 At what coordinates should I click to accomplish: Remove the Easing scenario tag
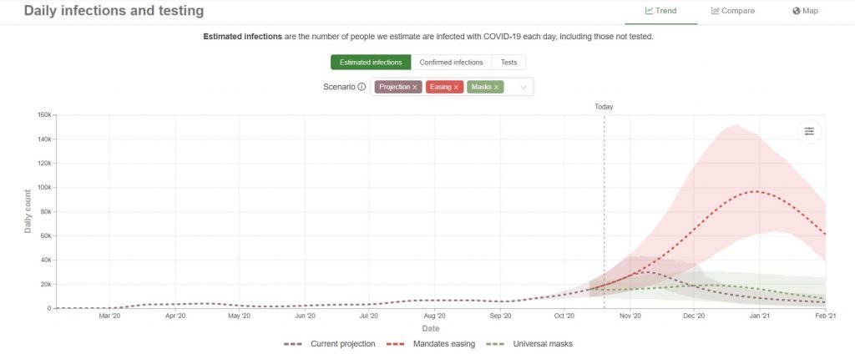(456, 87)
